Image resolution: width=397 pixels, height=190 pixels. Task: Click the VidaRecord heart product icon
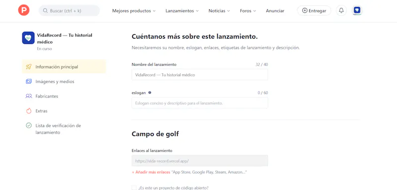click(x=28, y=38)
